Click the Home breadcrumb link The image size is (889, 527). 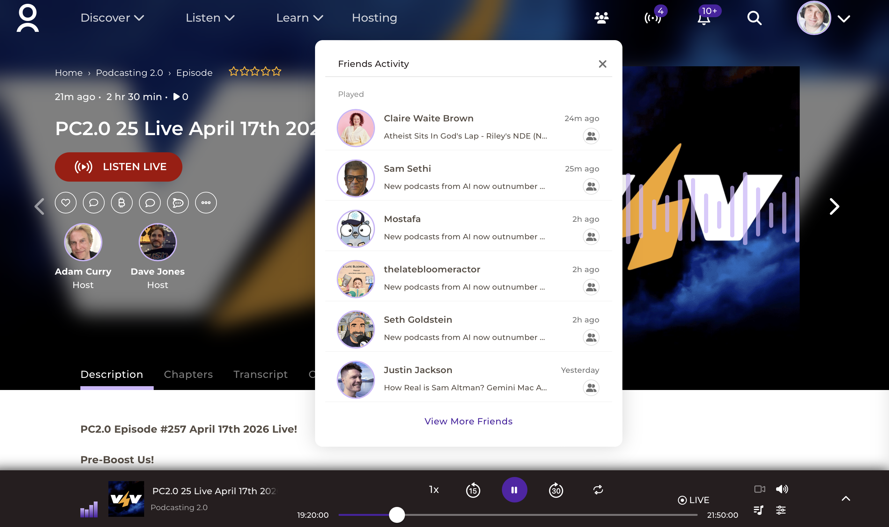(69, 73)
